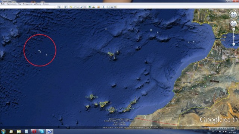239x134 pixels.
Task: Open the Добавить menu
Action: click(37, 4)
